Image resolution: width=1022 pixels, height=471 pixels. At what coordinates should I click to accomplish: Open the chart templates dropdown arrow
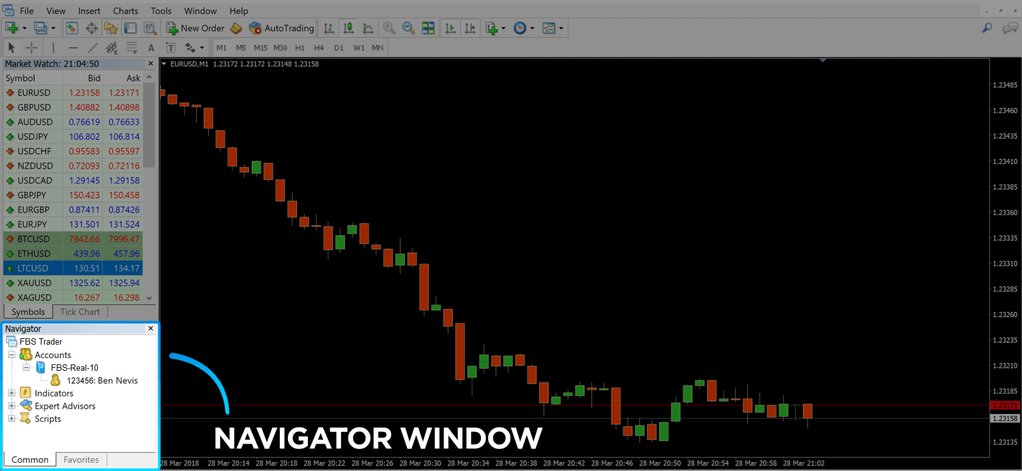561,28
